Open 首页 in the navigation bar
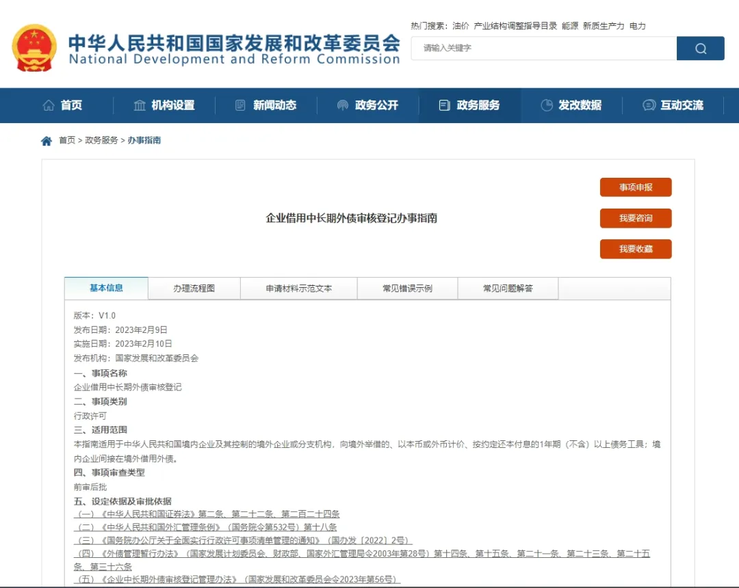 62,105
